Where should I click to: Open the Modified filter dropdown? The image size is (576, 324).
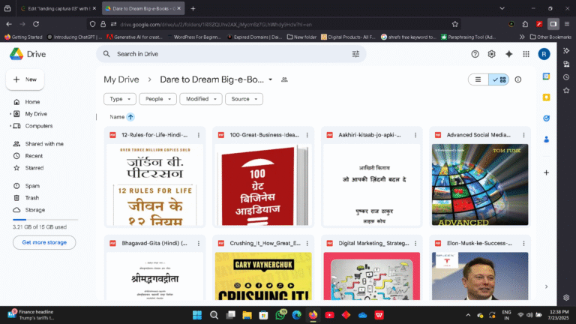pos(200,99)
